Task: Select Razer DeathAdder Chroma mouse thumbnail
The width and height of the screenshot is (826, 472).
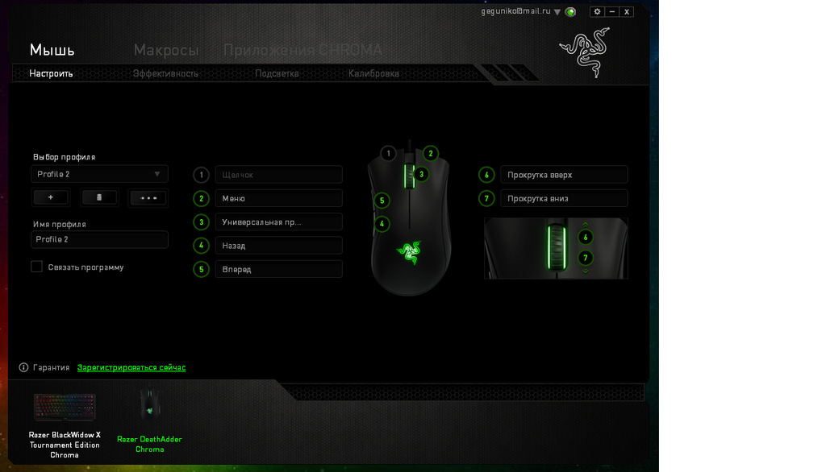Action: pyautogui.click(x=149, y=404)
